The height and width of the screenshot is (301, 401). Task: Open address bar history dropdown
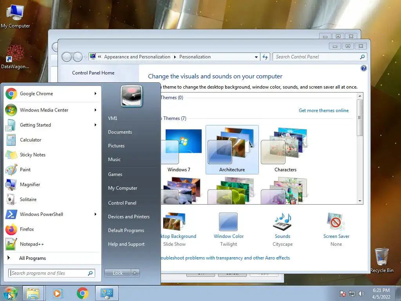tap(256, 57)
